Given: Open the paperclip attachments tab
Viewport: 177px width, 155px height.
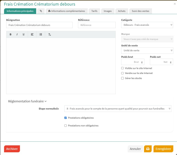Looking at the screenshot, I should 41,11.
